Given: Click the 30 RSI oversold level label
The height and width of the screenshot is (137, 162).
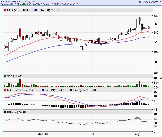Looking at the screenshot, I should (155, 126).
